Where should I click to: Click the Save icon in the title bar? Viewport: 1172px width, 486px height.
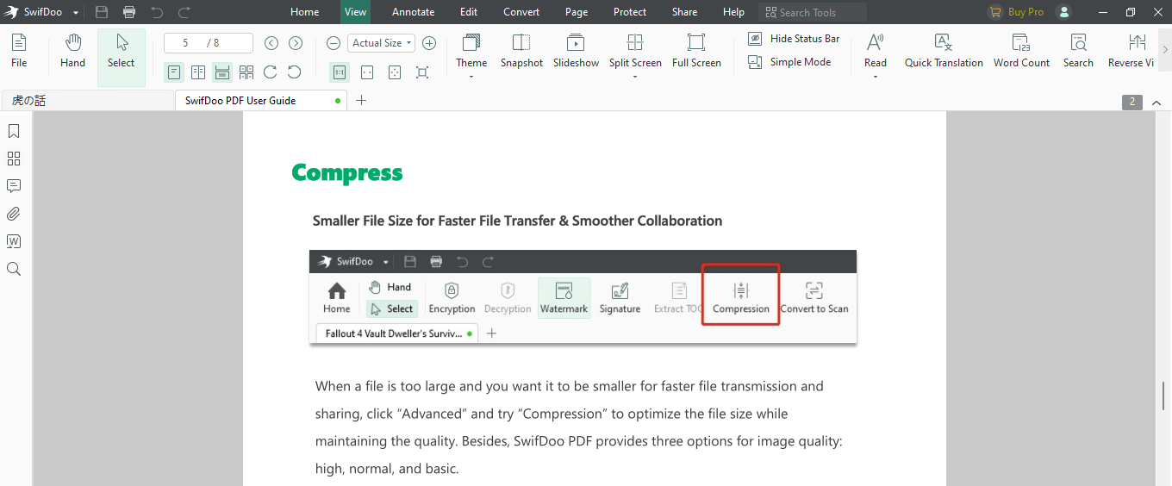coord(102,12)
